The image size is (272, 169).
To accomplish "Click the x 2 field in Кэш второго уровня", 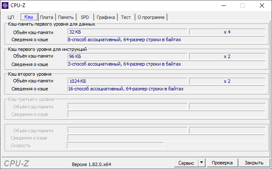I will pyautogui.click(x=227, y=81).
